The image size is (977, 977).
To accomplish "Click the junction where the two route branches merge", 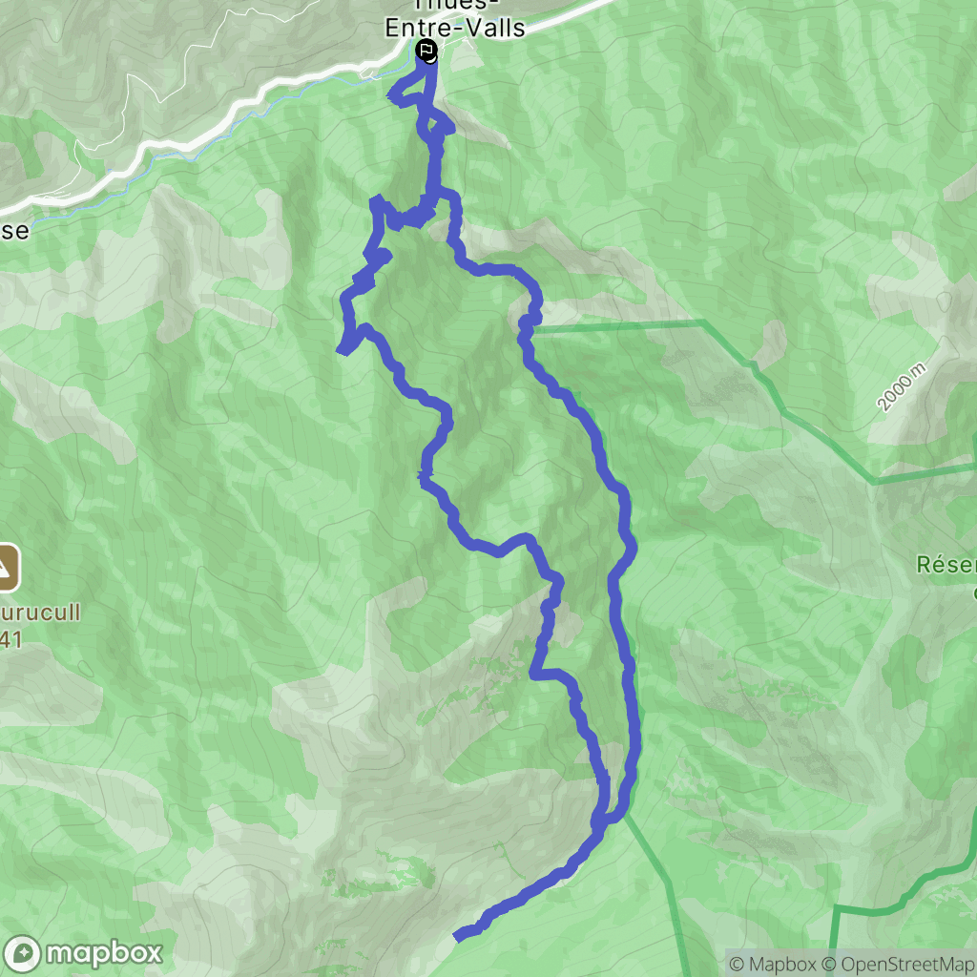I will click(599, 818).
